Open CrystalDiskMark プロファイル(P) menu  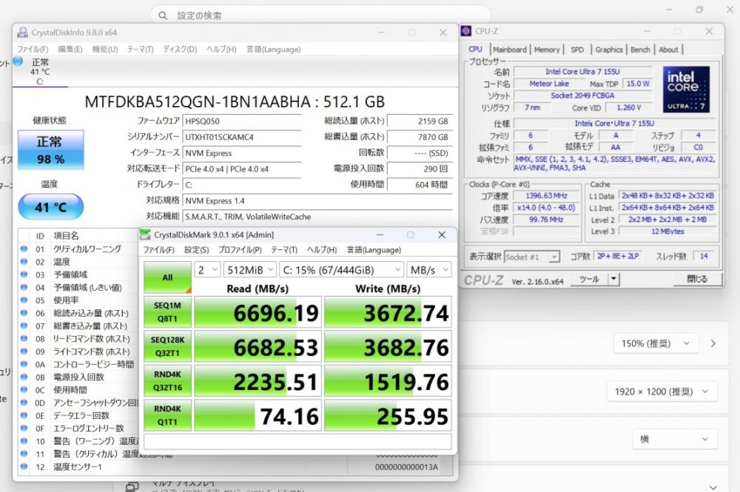point(240,249)
